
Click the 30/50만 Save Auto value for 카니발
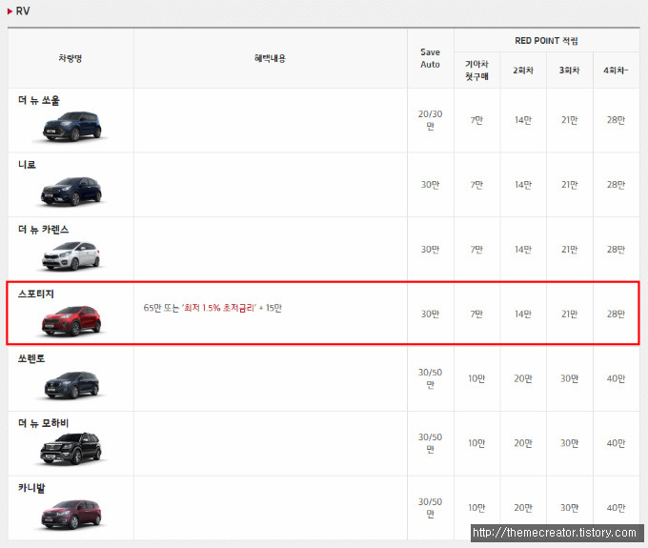430,508
